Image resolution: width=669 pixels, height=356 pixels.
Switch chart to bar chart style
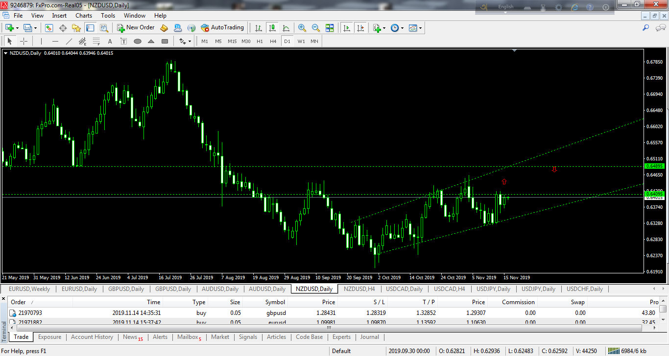(259, 28)
